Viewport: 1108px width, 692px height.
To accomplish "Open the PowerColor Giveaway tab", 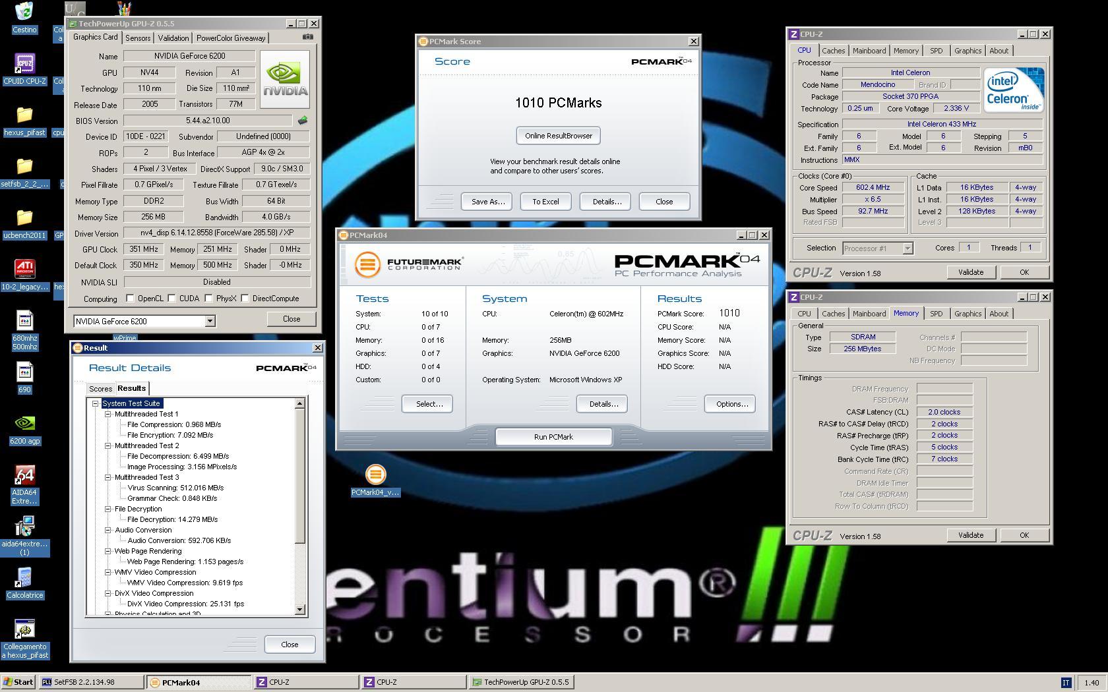I will [231, 38].
